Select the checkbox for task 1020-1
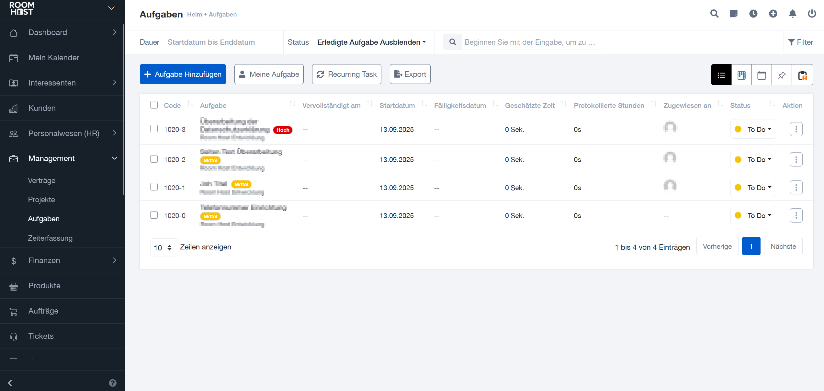 pos(154,187)
